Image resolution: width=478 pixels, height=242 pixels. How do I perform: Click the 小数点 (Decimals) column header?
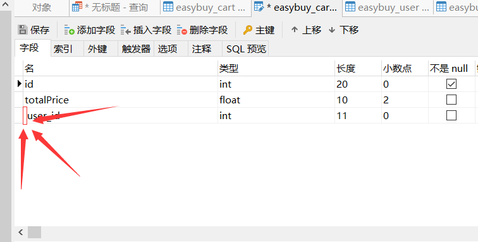point(405,68)
